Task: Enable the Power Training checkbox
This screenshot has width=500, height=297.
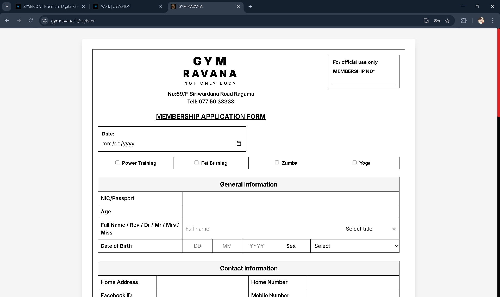Action: pos(117,162)
